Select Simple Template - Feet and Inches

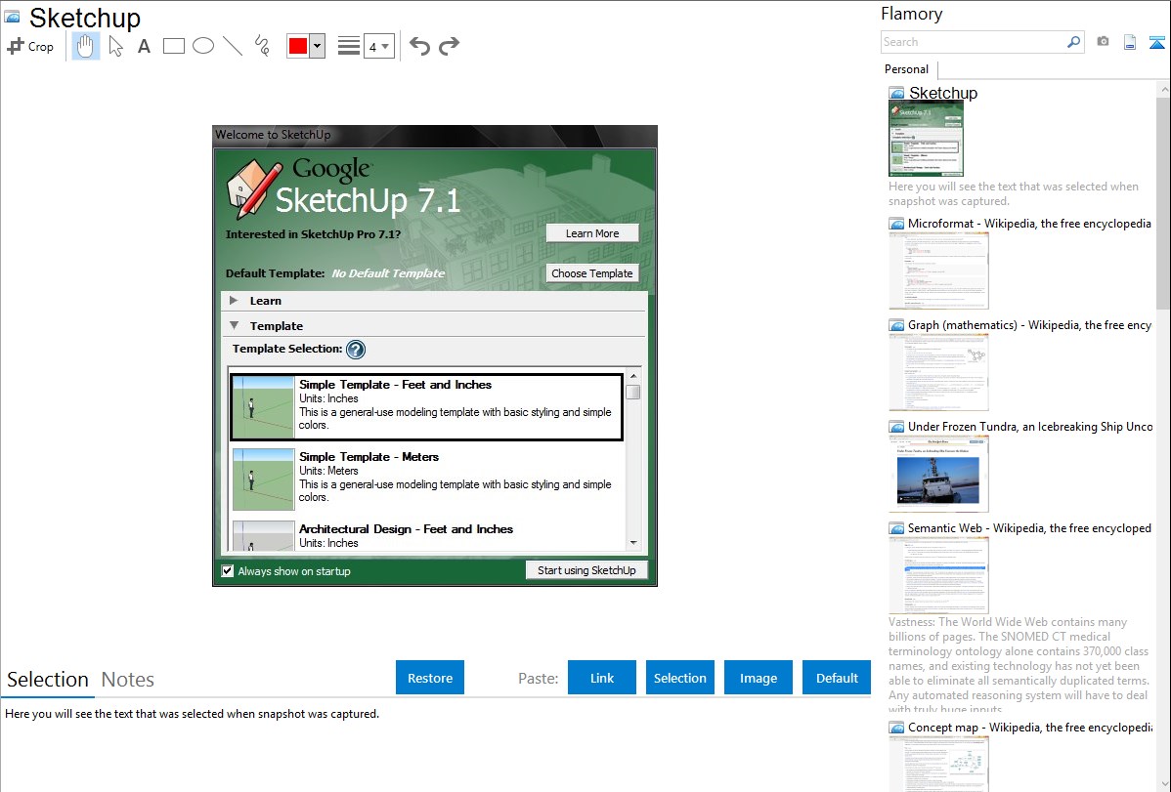pyautogui.click(x=426, y=407)
